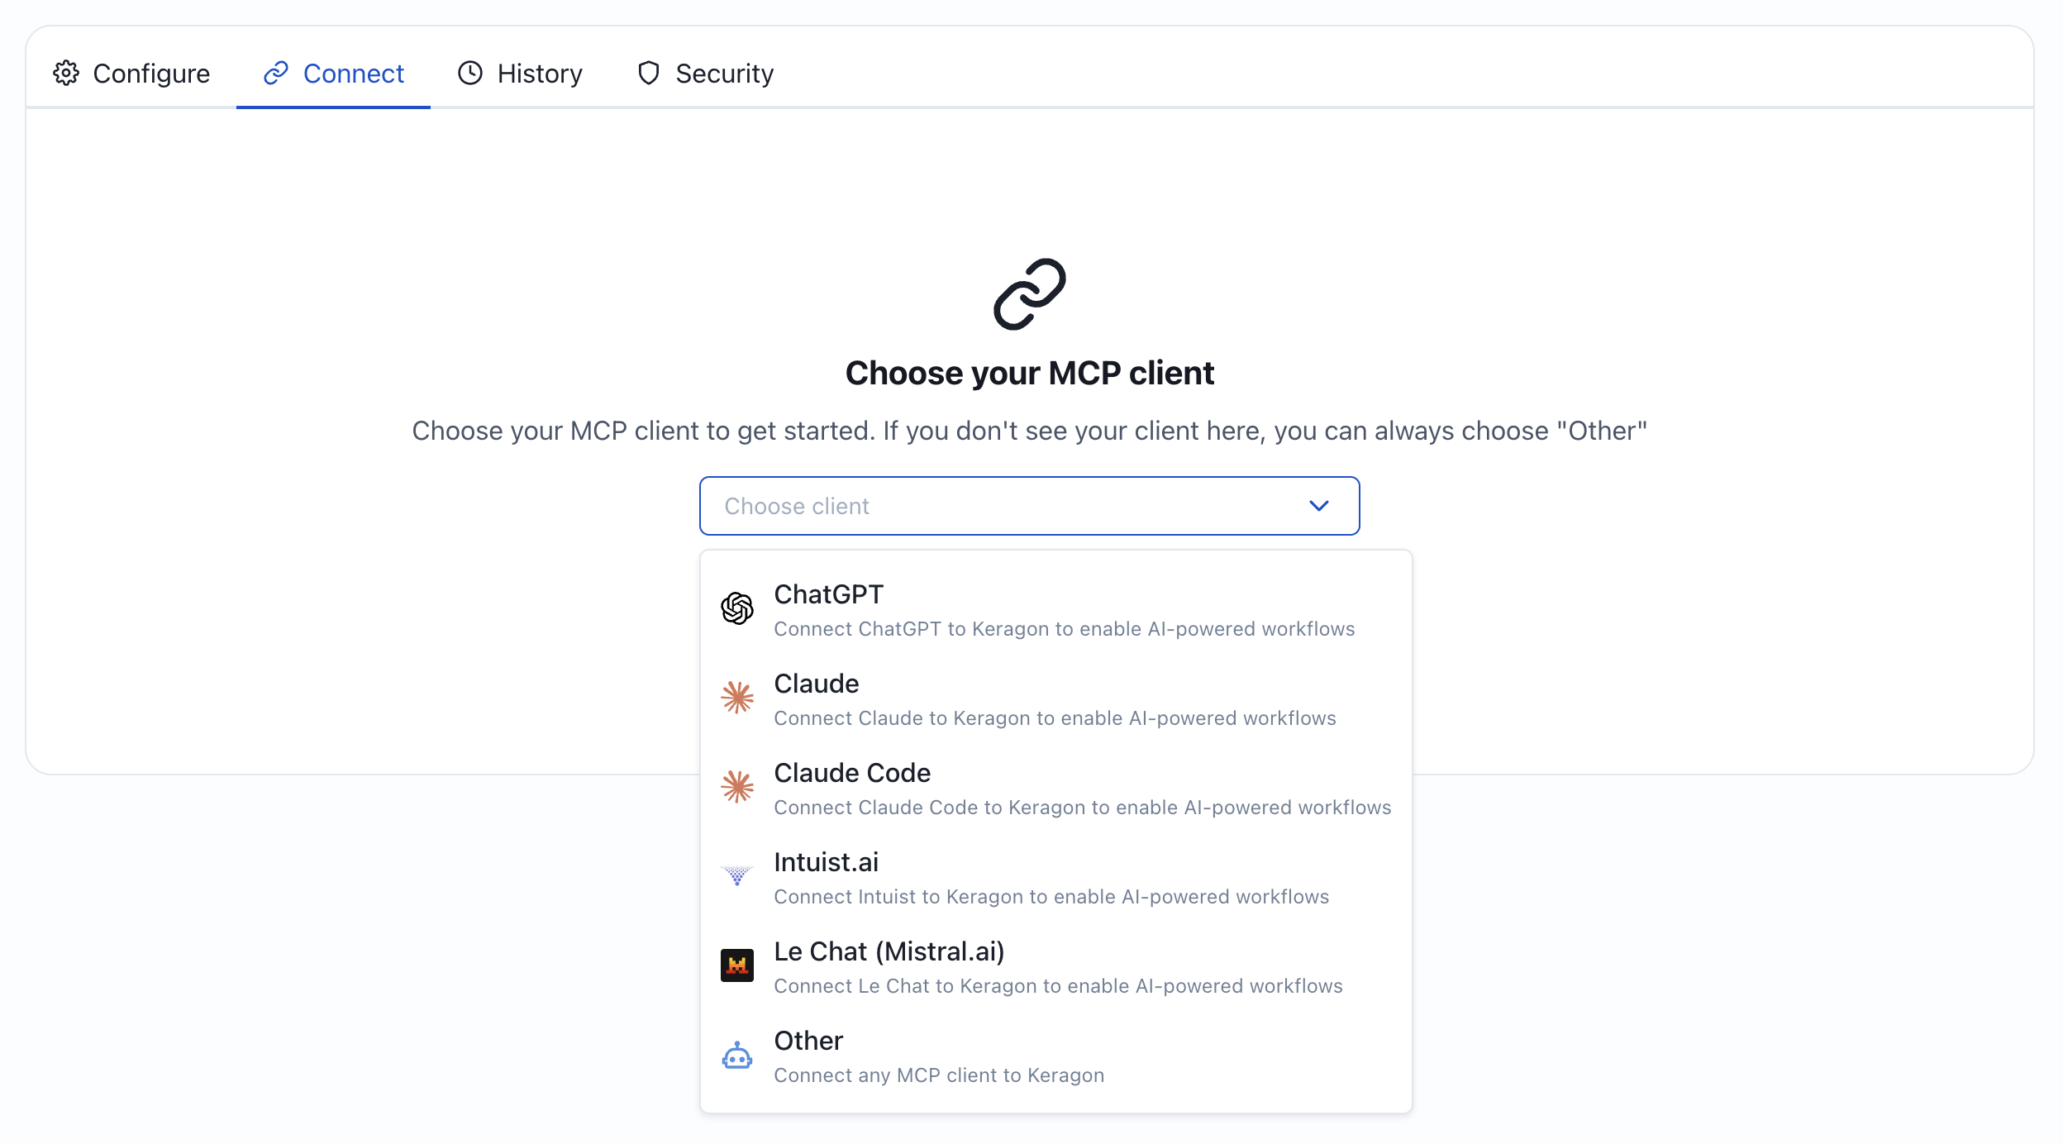This screenshot has height=1144, width=2063.
Task: Open the Security tab
Action: [705, 74]
